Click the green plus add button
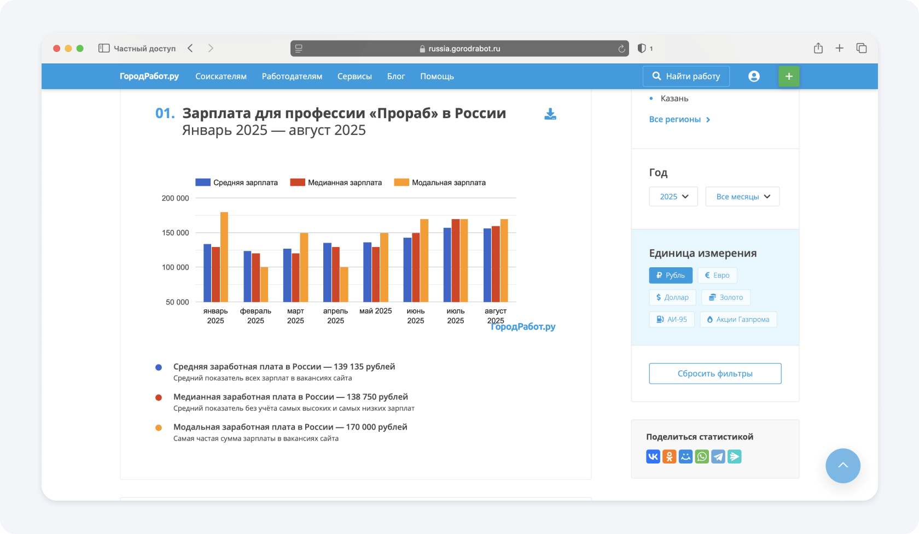Image resolution: width=919 pixels, height=534 pixels. [789, 77]
